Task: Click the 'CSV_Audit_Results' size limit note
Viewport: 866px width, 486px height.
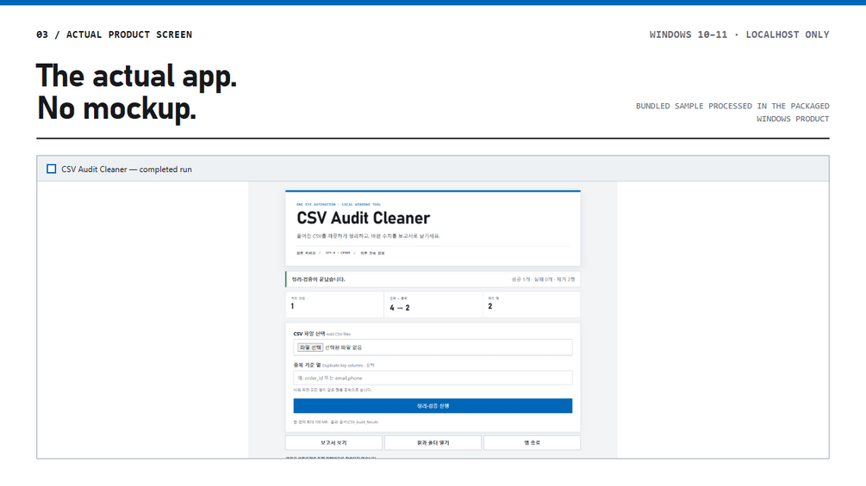Action: 336,422
